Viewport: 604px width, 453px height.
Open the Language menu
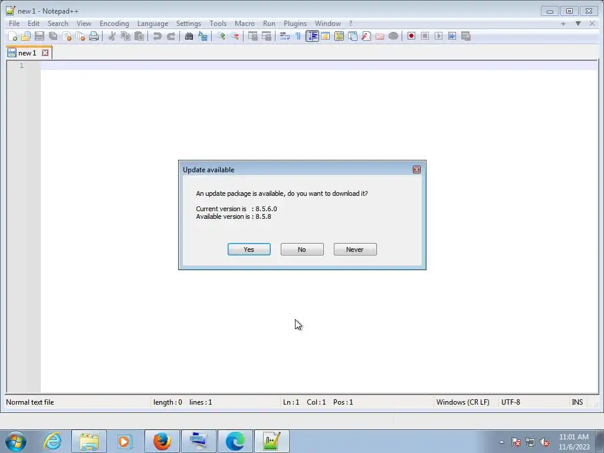pos(153,24)
